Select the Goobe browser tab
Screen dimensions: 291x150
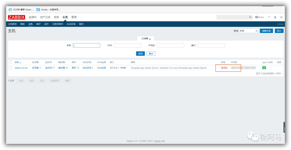click(x=48, y=10)
